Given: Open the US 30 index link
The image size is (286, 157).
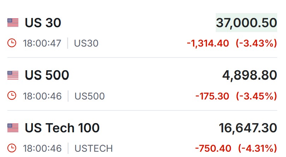Looking at the screenshot, I should click(43, 23).
